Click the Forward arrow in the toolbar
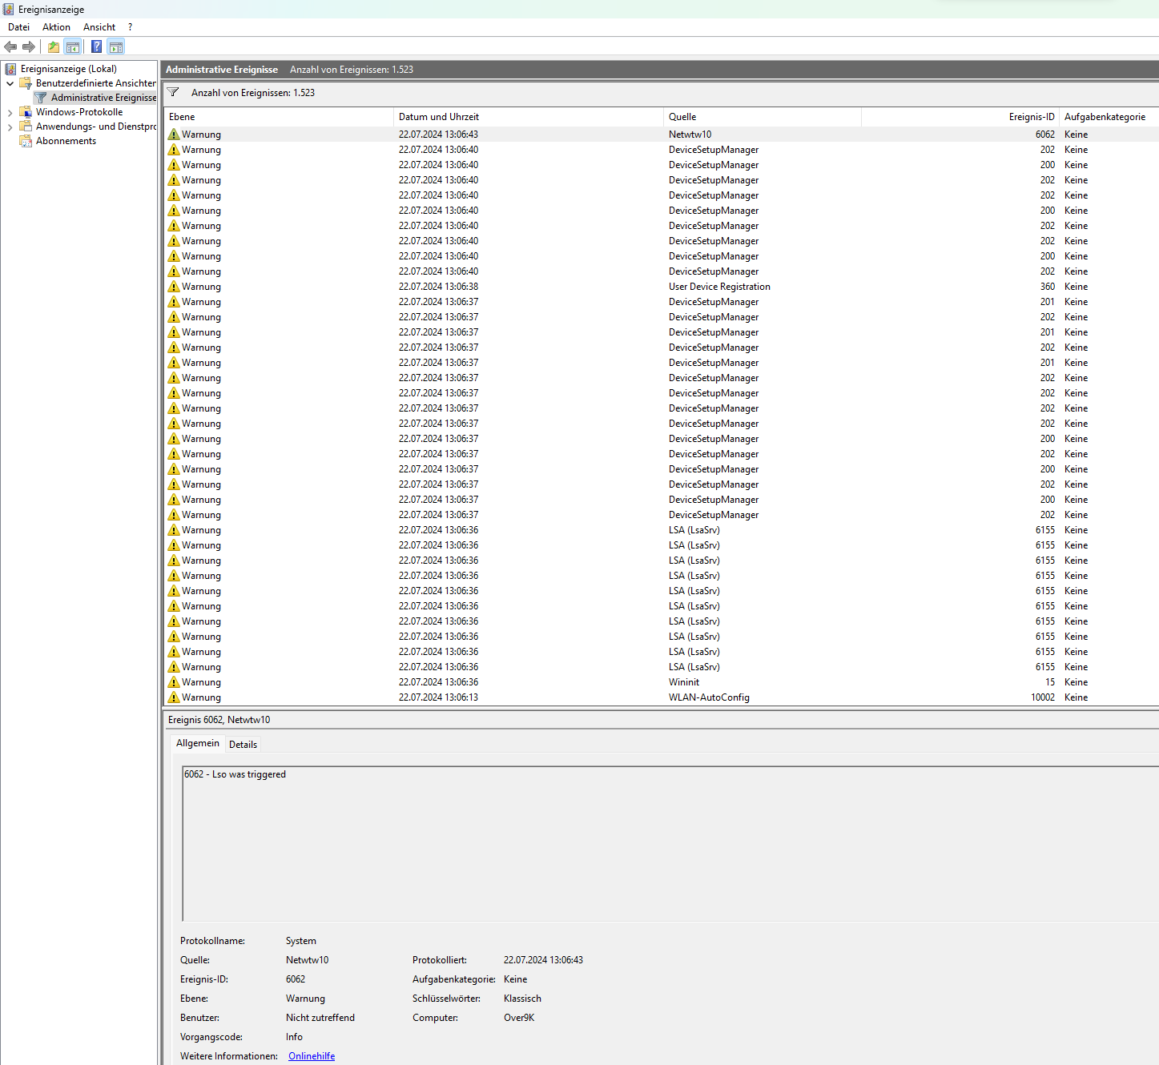This screenshot has height=1065, width=1159. 29,46
